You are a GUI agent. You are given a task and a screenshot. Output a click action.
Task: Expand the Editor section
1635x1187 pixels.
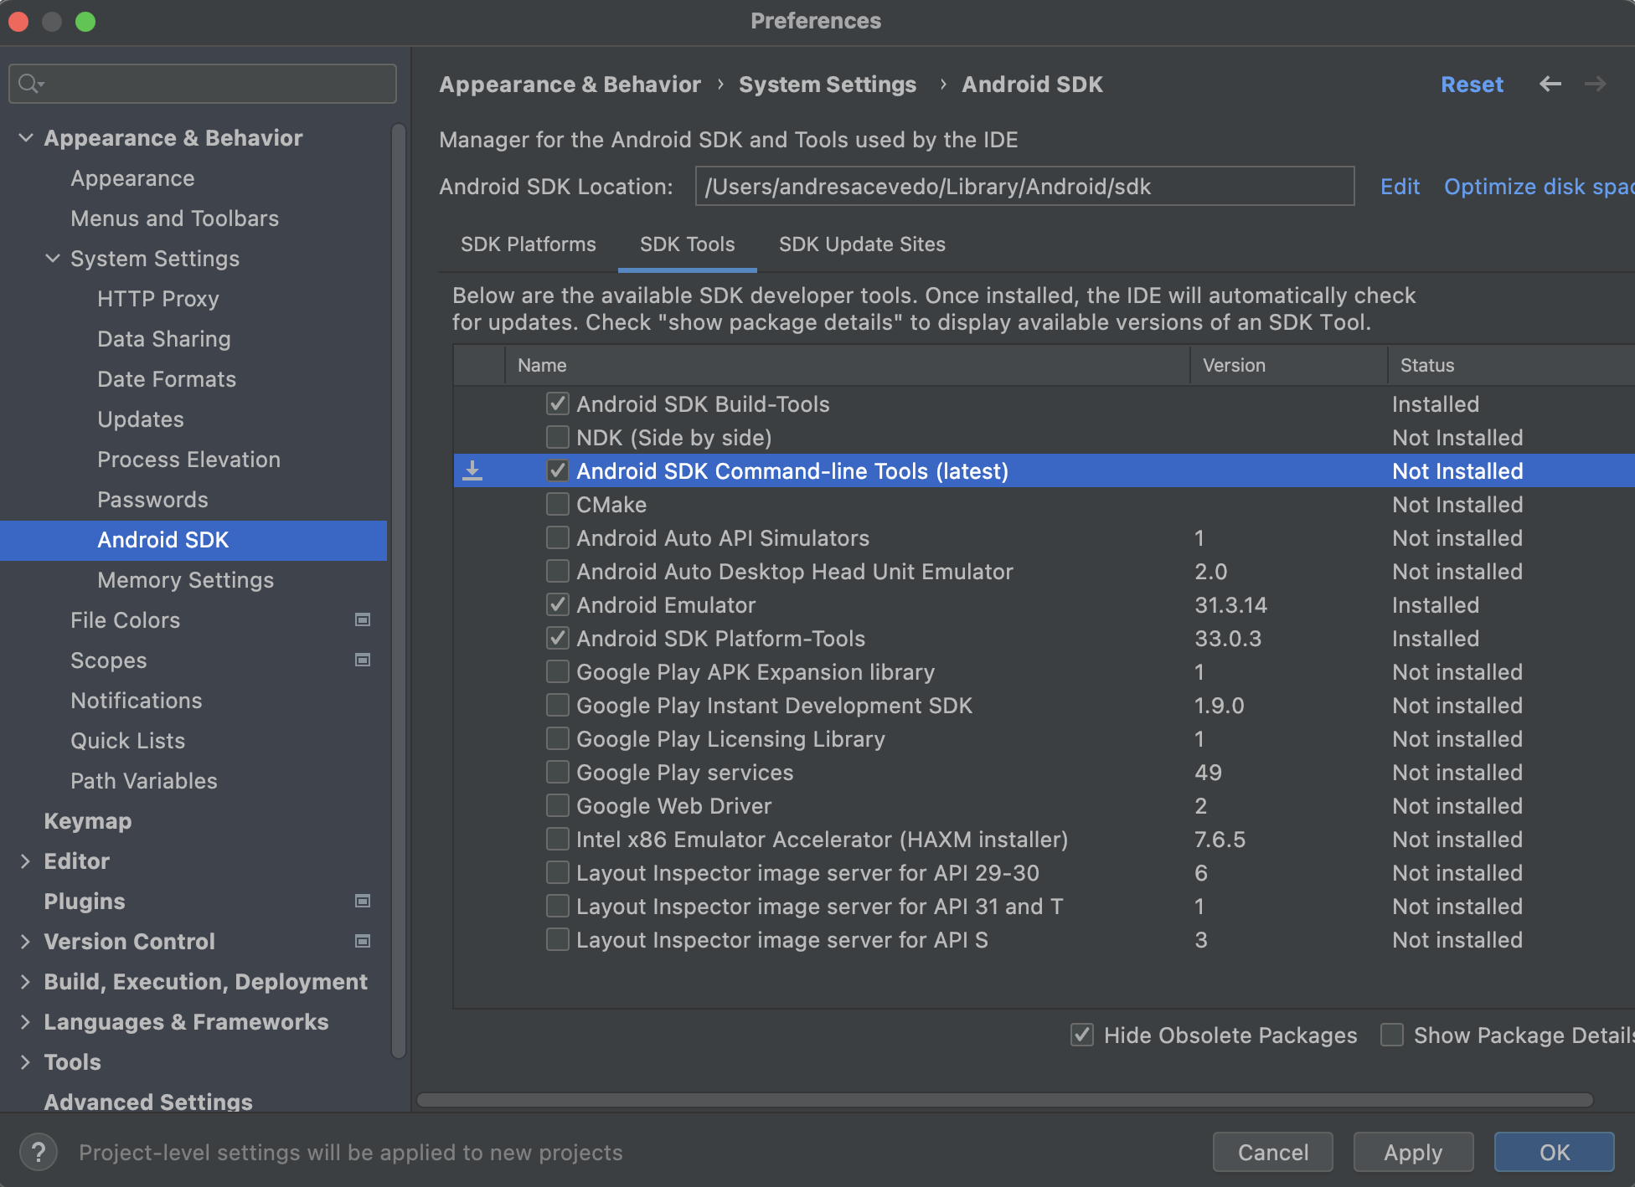[x=26, y=861]
